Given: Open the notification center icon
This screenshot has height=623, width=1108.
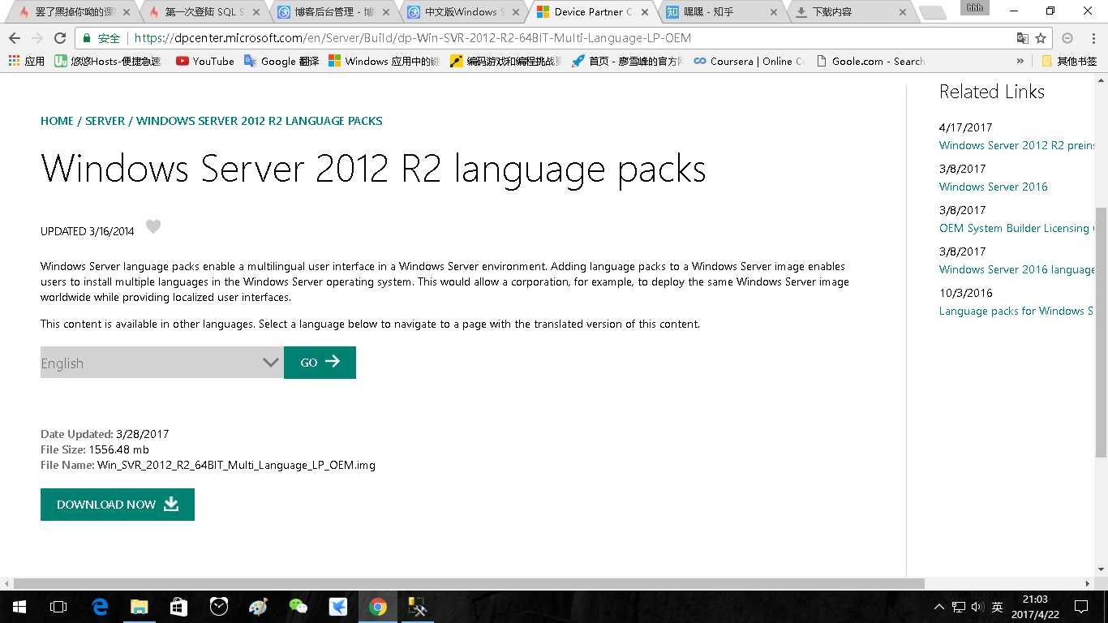Looking at the screenshot, I should click(1080, 607).
